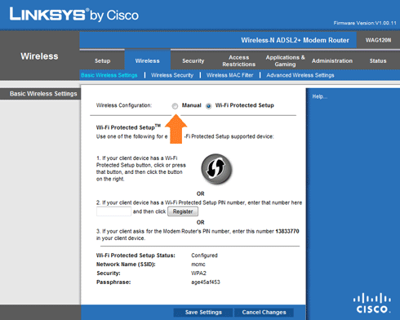Click the Wi-Fi Protected Setup Status label

(x=136, y=256)
